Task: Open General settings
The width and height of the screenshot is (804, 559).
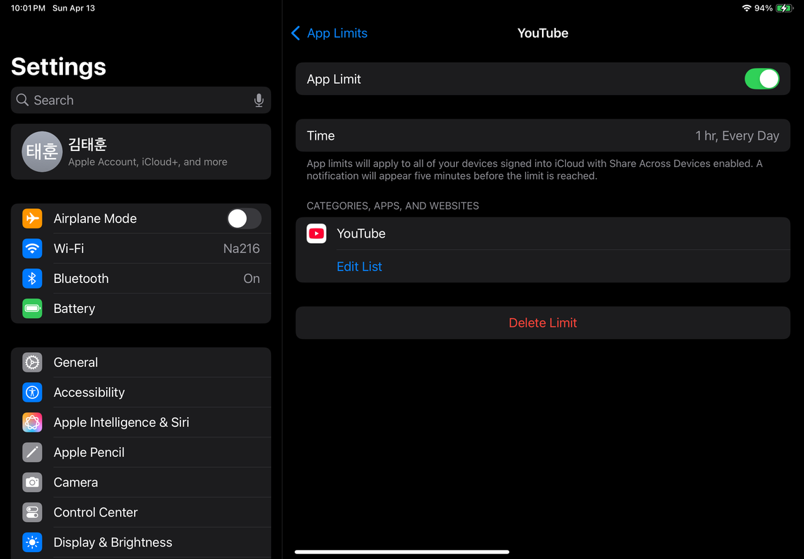Action: (141, 363)
